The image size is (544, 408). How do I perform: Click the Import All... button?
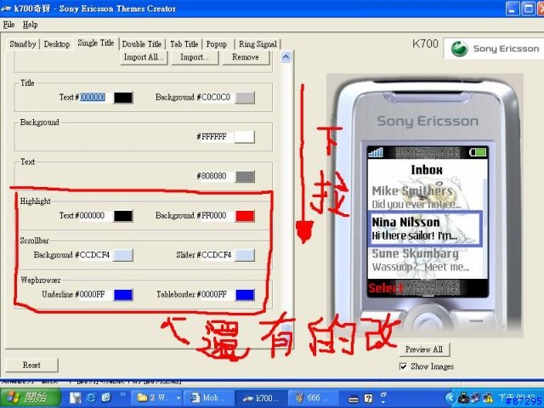[x=144, y=57]
